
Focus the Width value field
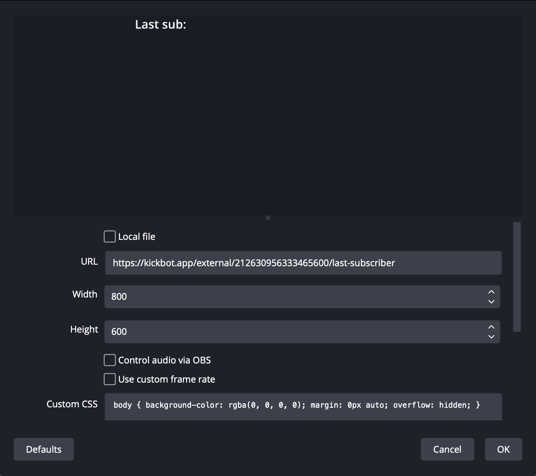point(294,297)
